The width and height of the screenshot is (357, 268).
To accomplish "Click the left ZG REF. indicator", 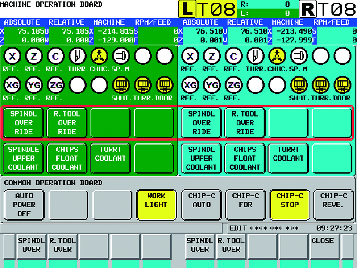I will pyautogui.click(x=55, y=84).
